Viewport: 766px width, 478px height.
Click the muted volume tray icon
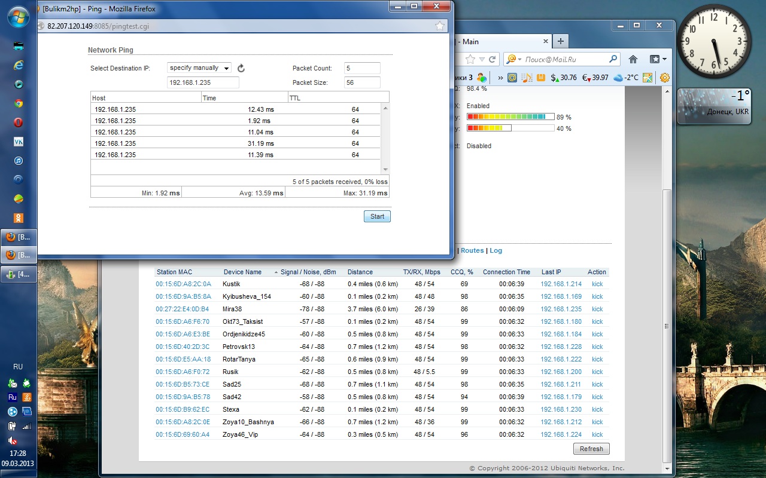(x=12, y=441)
